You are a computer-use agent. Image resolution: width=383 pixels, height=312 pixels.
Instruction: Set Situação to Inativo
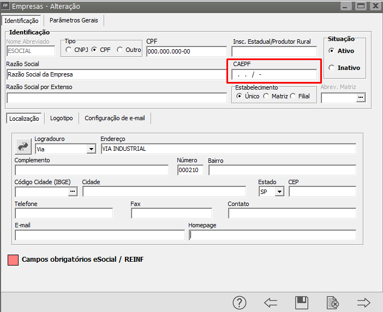[x=332, y=68]
